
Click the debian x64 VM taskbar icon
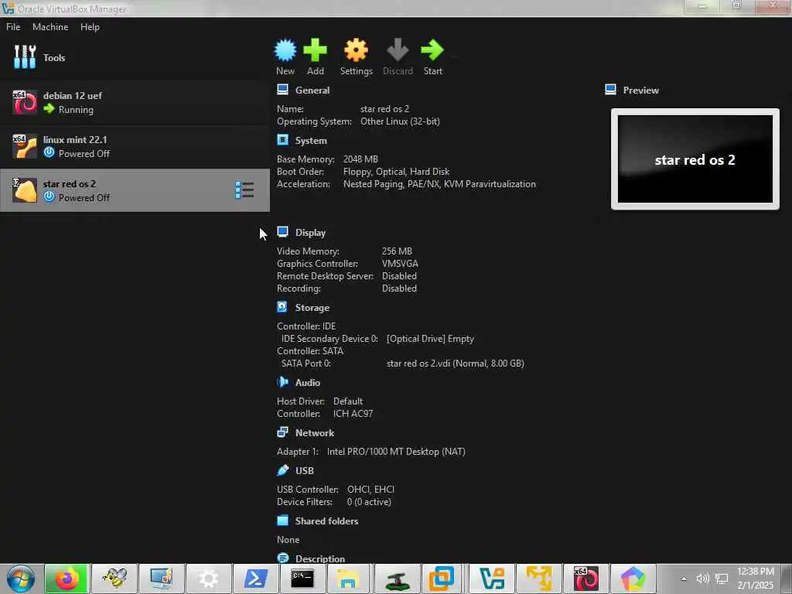(x=585, y=579)
